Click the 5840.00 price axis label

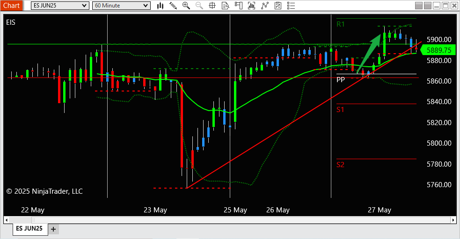(x=439, y=101)
